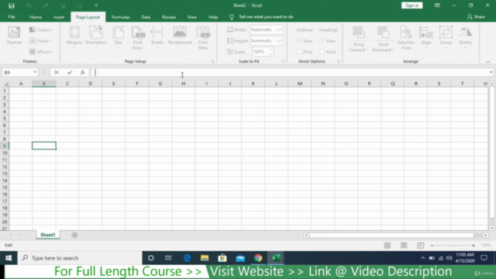
Task: Click the Bring Forward button
Action: pyautogui.click(x=358, y=40)
